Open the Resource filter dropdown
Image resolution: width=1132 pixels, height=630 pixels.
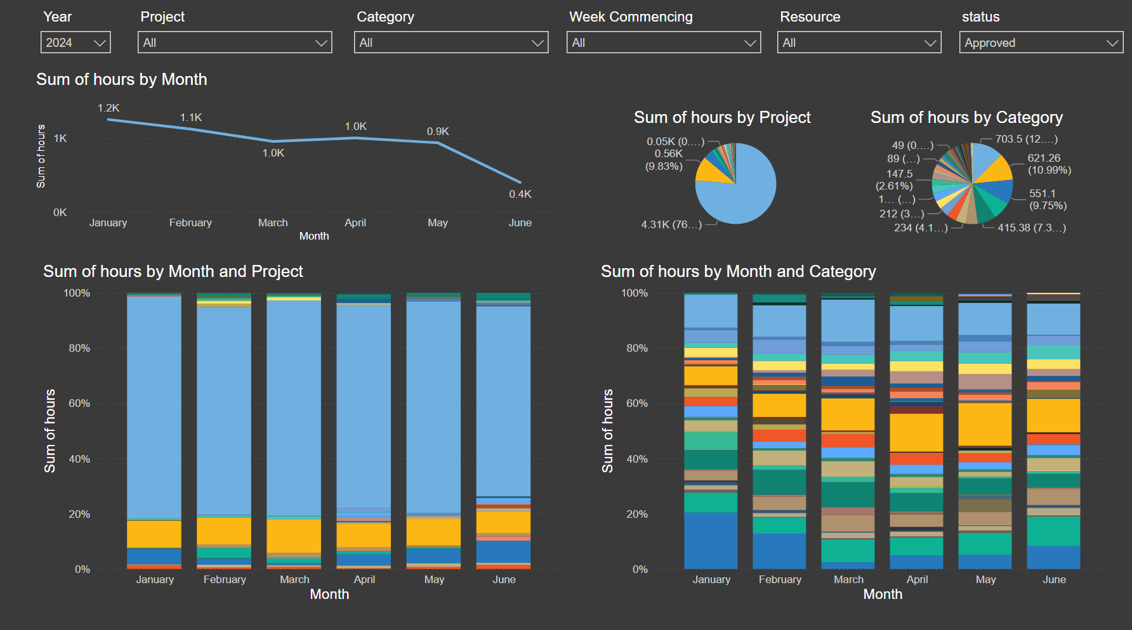click(859, 42)
